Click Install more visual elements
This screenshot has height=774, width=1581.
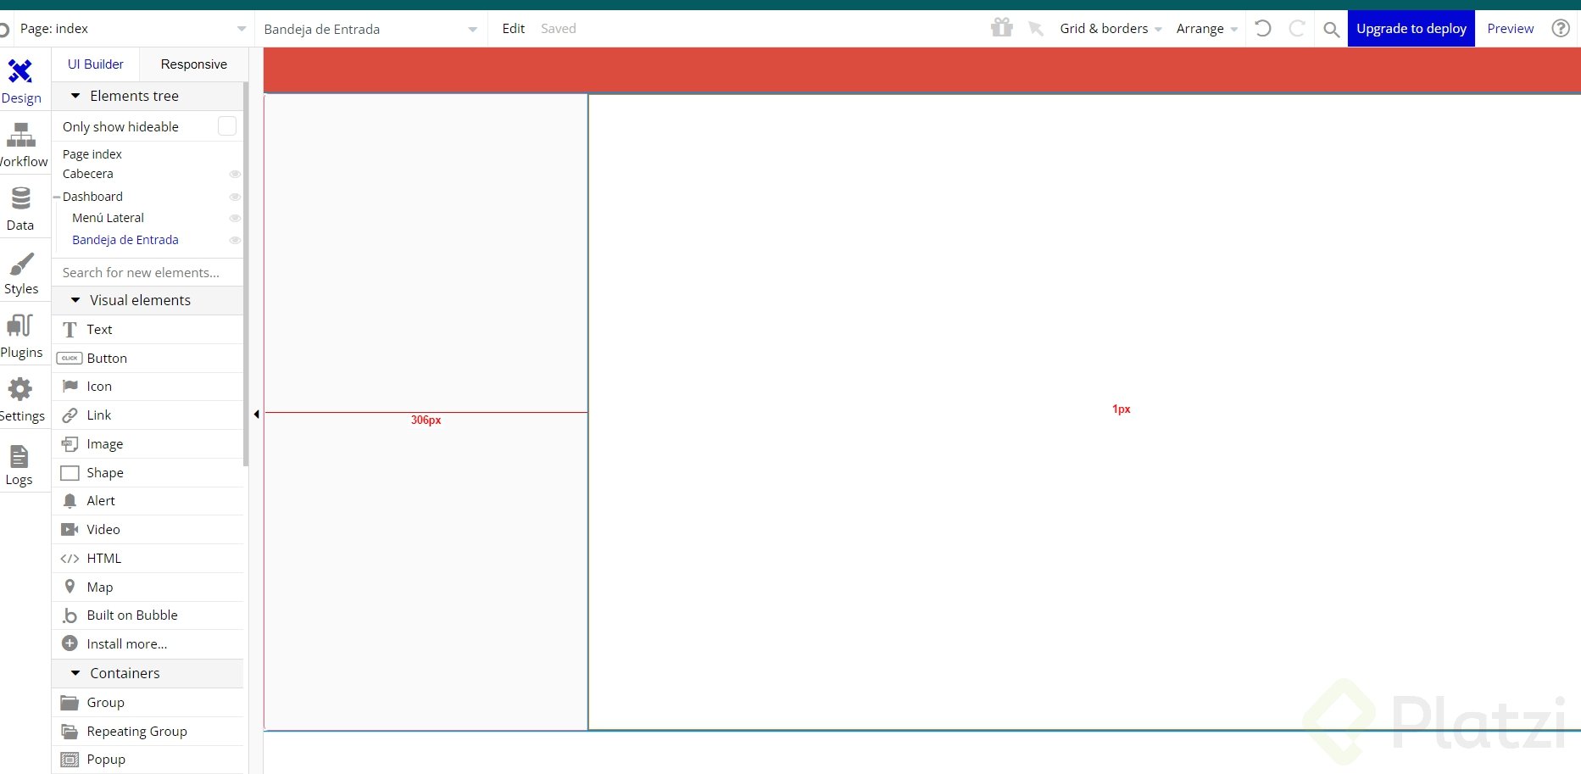pyautogui.click(x=148, y=644)
